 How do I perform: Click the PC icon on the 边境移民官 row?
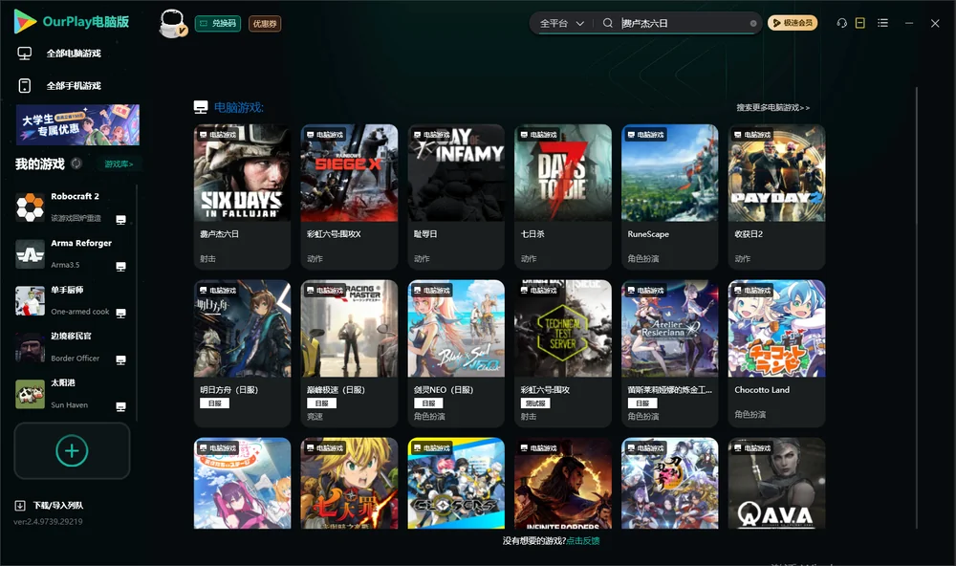(120, 359)
